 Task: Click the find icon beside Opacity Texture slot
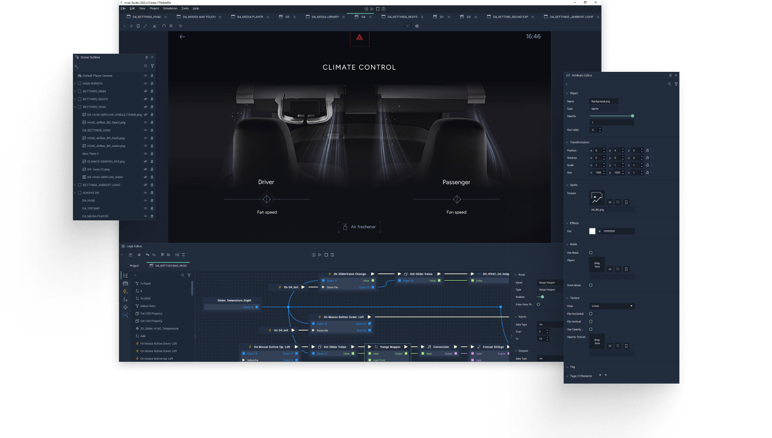click(618, 346)
